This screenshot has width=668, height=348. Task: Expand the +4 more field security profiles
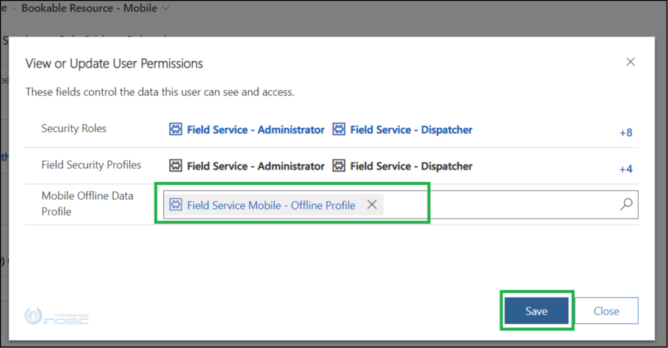tap(626, 169)
